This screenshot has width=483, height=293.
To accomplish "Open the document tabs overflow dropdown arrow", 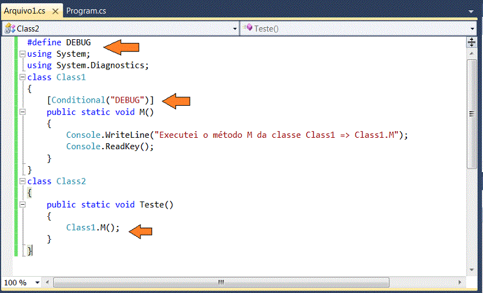I will click(x=471, y=11).
